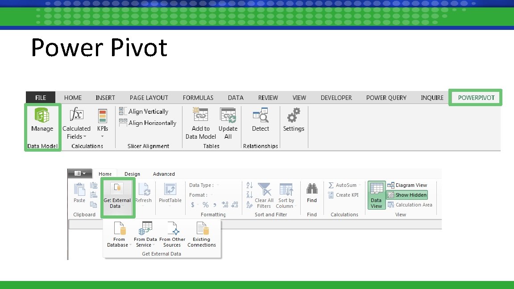Open the KPIs traffic light icon
This screenshot has width=514, height=289.
[x=103, y=116]
